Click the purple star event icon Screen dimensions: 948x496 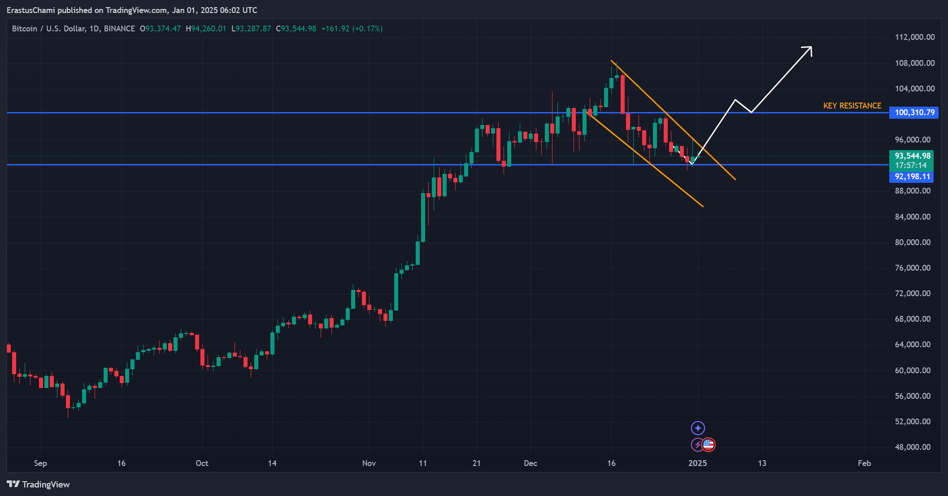698,428
